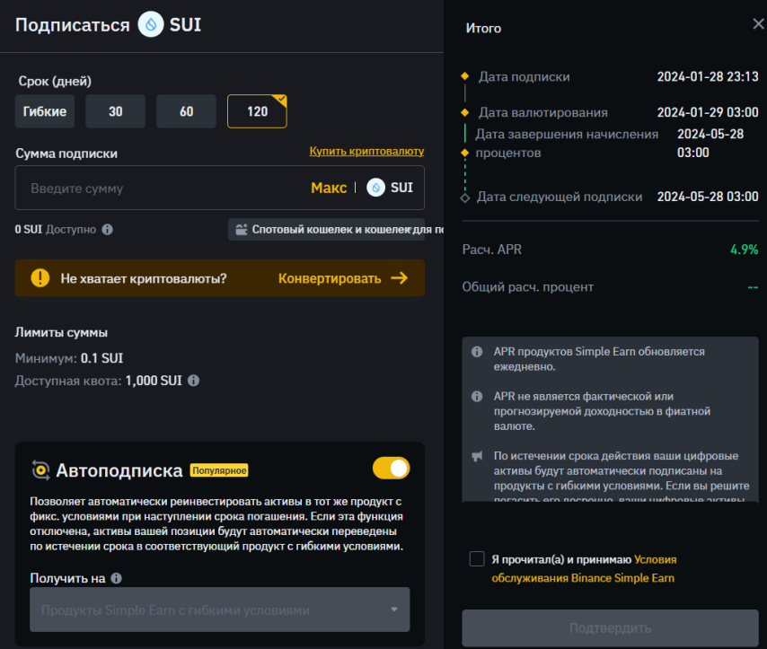Toggle the Автоподписка switch off
The image size is (767, 649).
(x=392, y=468)
